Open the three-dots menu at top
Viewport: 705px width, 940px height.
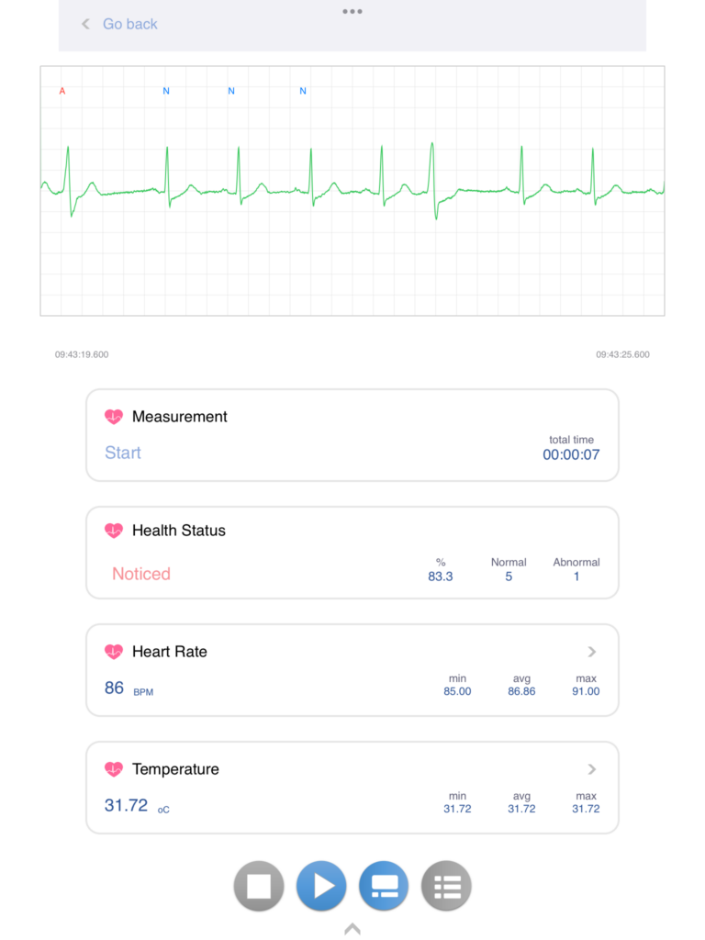[352, 11]
